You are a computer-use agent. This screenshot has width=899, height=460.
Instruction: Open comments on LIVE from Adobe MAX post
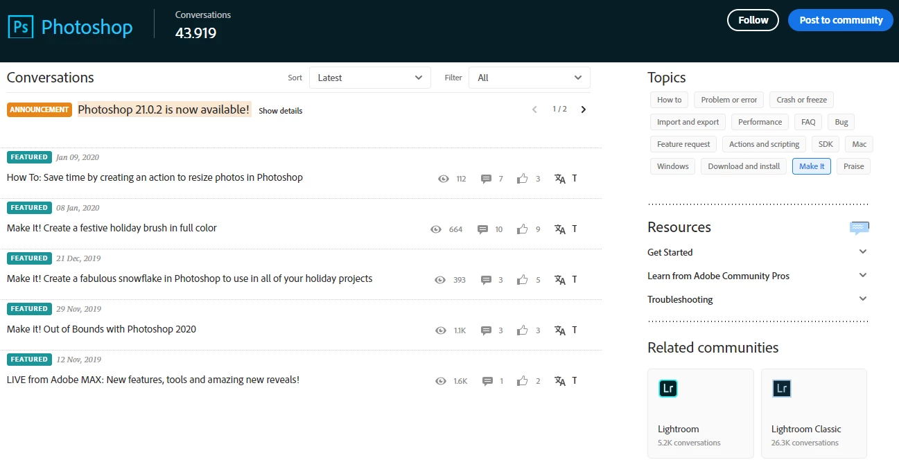[487, 381]
